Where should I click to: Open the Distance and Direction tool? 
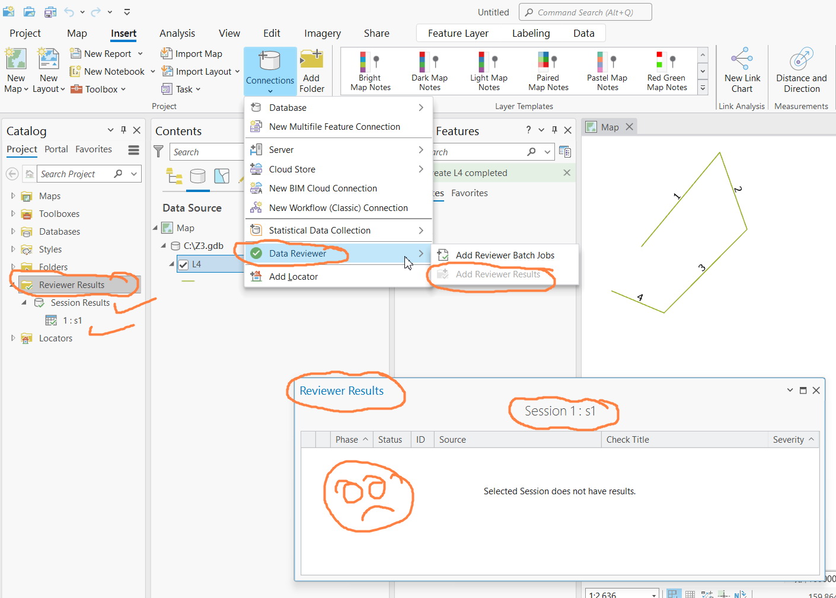click(x=802, y=71)
